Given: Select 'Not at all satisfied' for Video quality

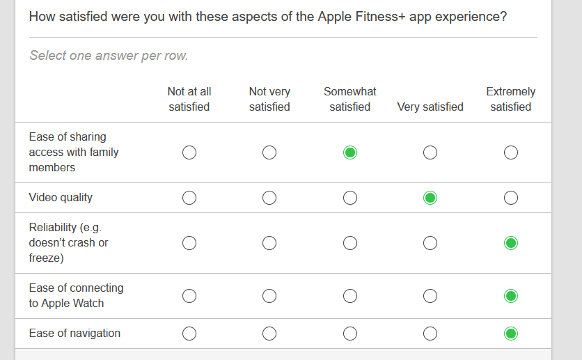Looking at the screenshot, I should pyautogui.click(x=189, y=198).
